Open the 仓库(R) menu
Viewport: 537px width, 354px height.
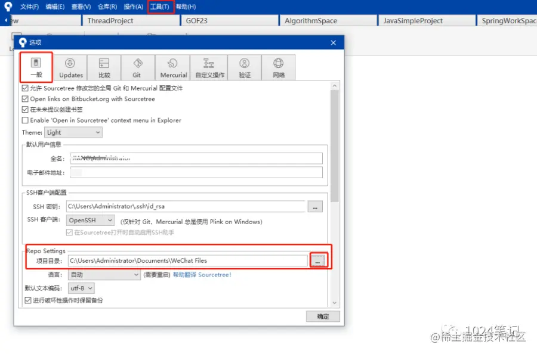click(x=107, y=7)
